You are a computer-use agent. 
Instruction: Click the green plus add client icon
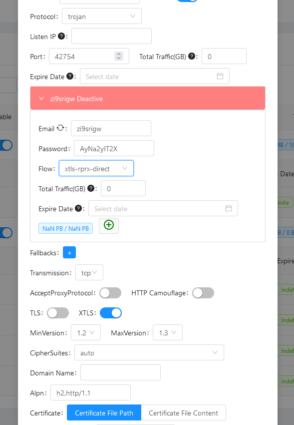[x=109, y=225]
